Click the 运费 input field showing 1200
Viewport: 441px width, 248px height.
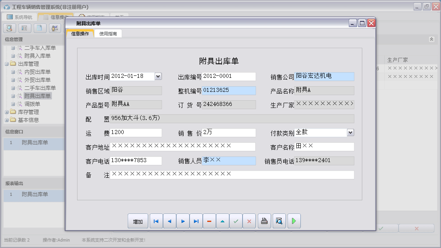click(137, 132)
